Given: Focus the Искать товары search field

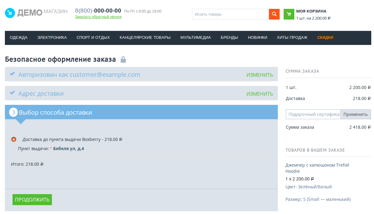Looking at the screenshot, I should pyautogui.click(x=230, y=14).
